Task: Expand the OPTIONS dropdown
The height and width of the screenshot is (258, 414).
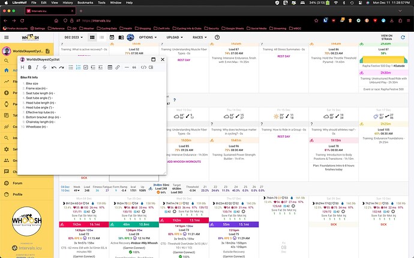Action: 148,38
